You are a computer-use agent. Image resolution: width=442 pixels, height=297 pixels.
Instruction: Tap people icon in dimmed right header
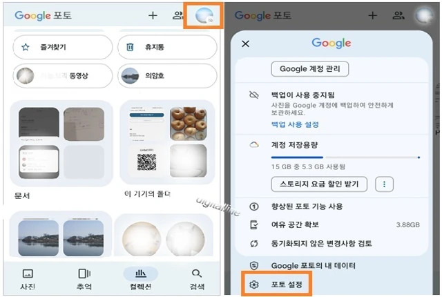tap(398, 15)
